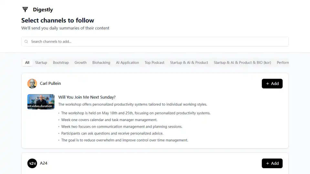This screenshot has height=174, width=310.
Task: Click the 'goal is to reduce overwhelm' bullet
Action: pos(125,140)
